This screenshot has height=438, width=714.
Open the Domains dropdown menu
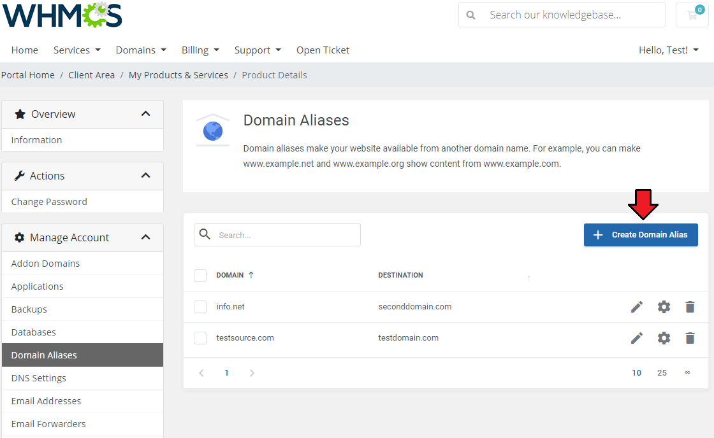(x=141, y=50)
